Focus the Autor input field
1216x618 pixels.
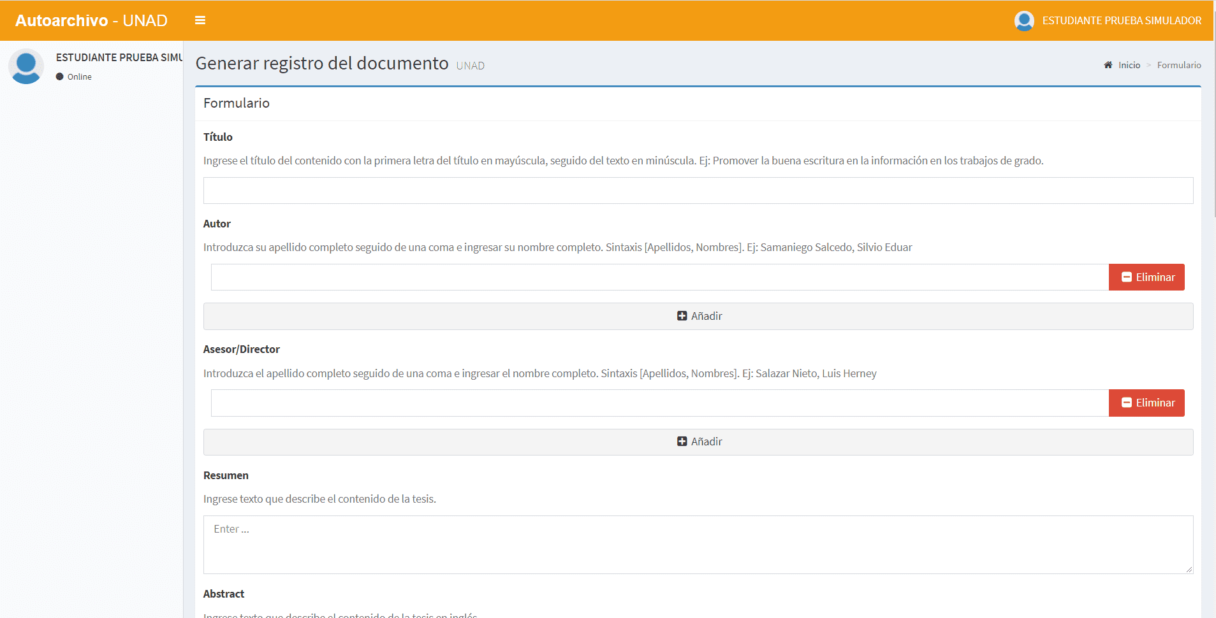660,277
